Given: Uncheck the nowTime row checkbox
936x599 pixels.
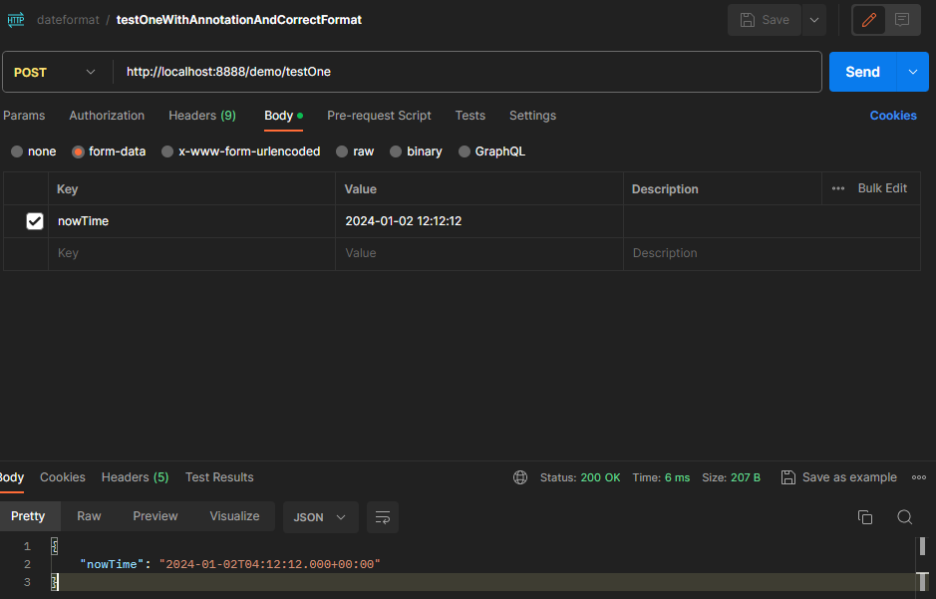Looking at the screenshot, I should (35, 221).
